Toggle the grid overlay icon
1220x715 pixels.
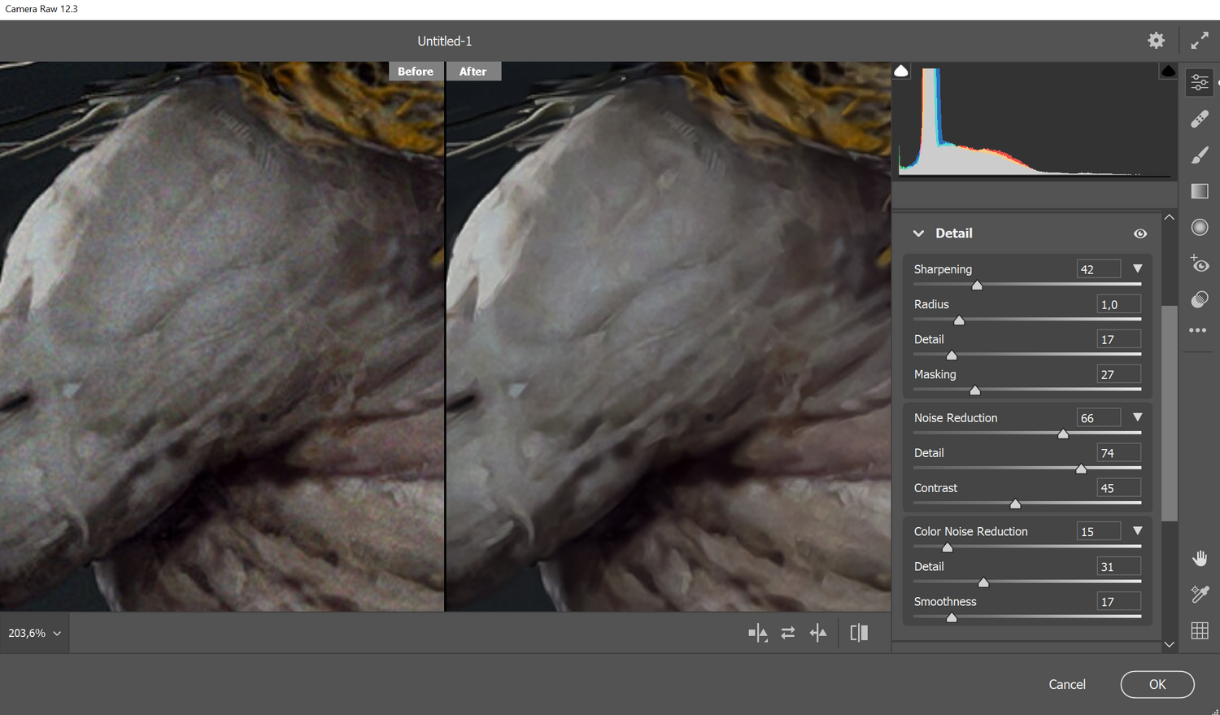tap(1199, 630)
